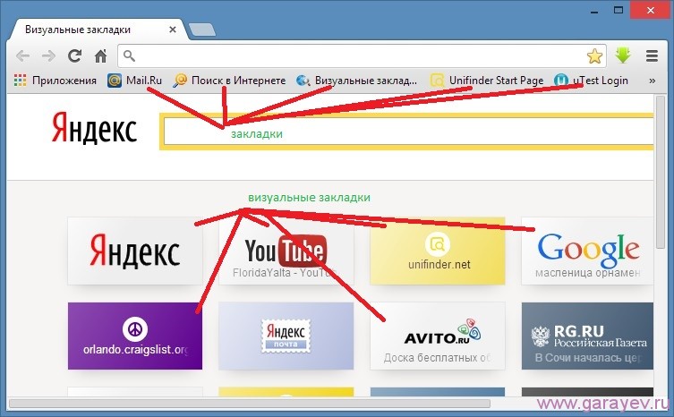Open Визуальные заклад... bookmark in bar
This screenshot has height=417, width=674.
[x=357, y=81]
